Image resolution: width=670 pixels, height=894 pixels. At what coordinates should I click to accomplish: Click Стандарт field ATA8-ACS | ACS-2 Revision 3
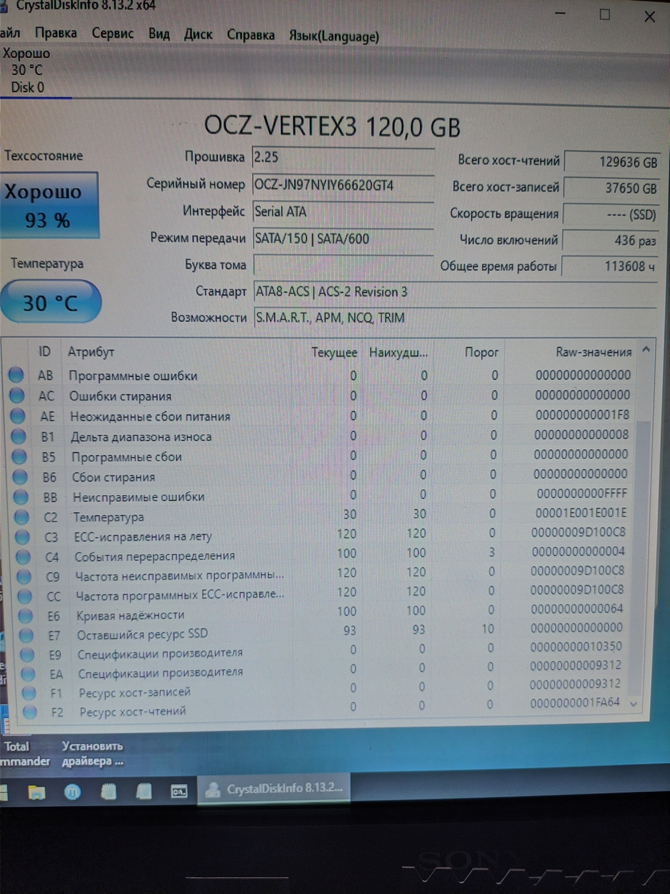[455, 292]
